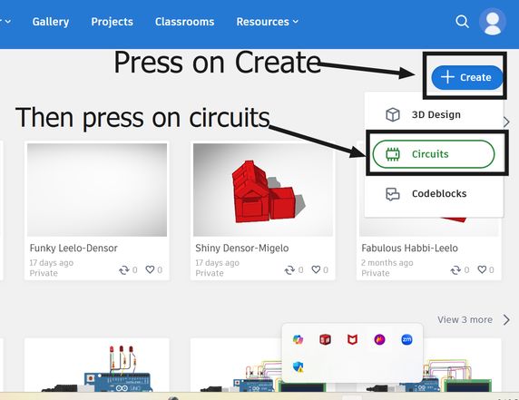
Task: Click the Codeblocks icon
Action: [x=393, y=194]
